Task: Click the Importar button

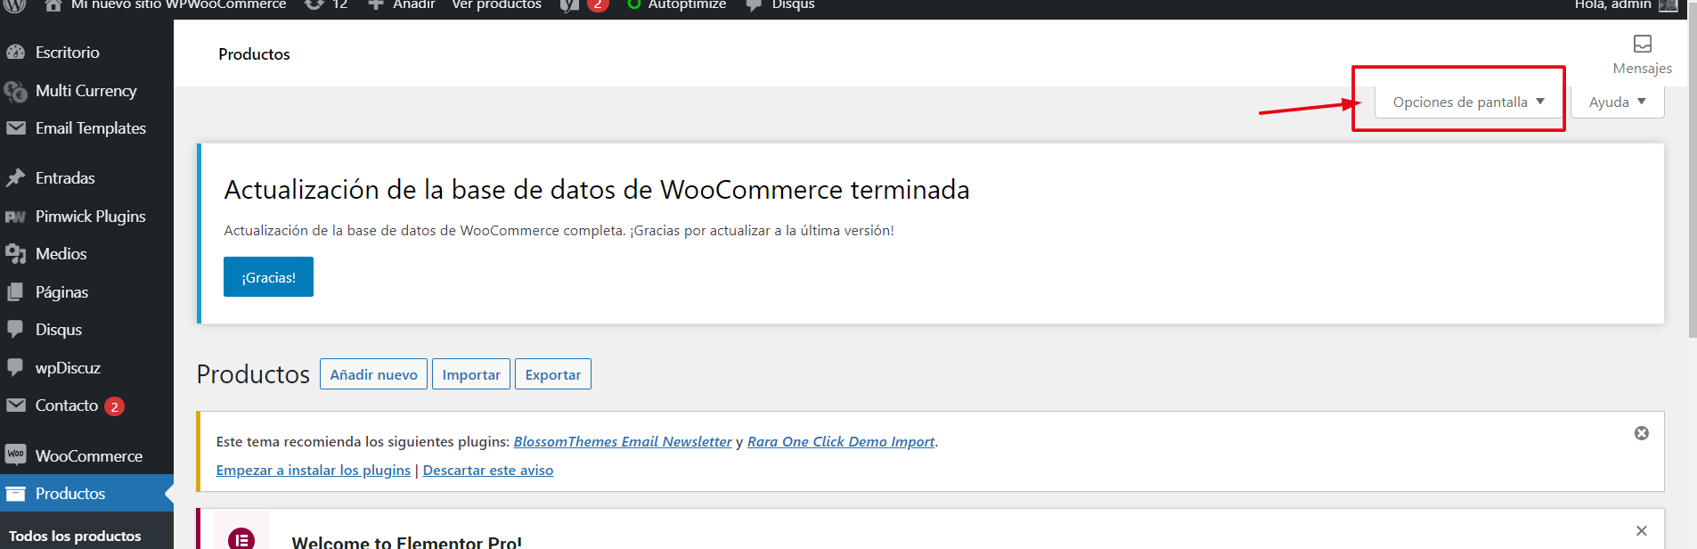Action: click(471, 374)
